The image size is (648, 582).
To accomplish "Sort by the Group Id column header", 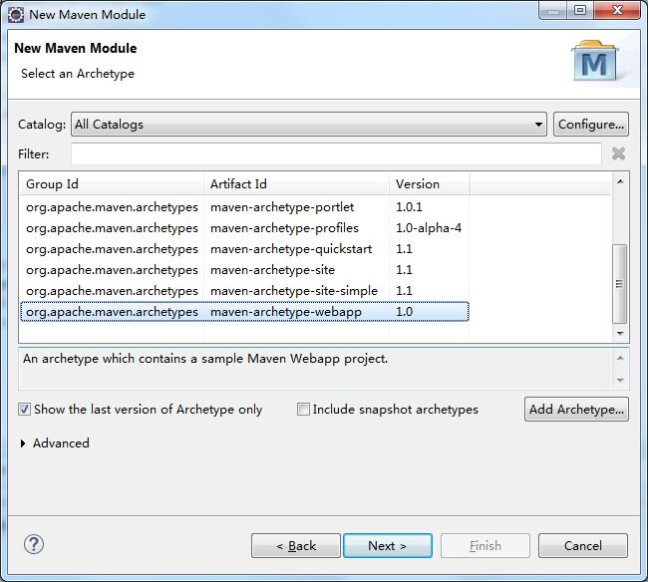I will (112, 183).
